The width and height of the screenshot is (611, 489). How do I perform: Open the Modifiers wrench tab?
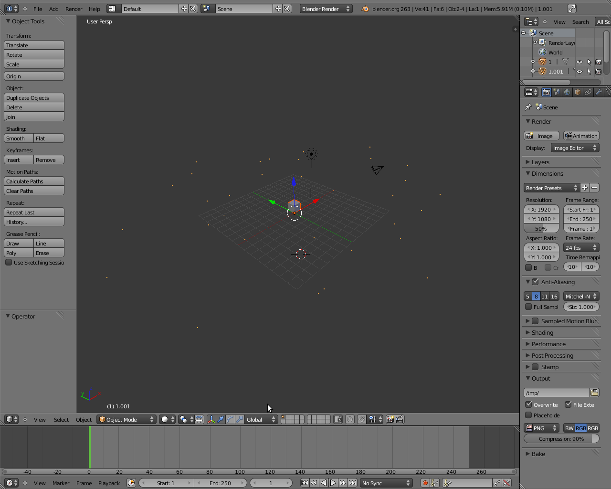[599, 92]
